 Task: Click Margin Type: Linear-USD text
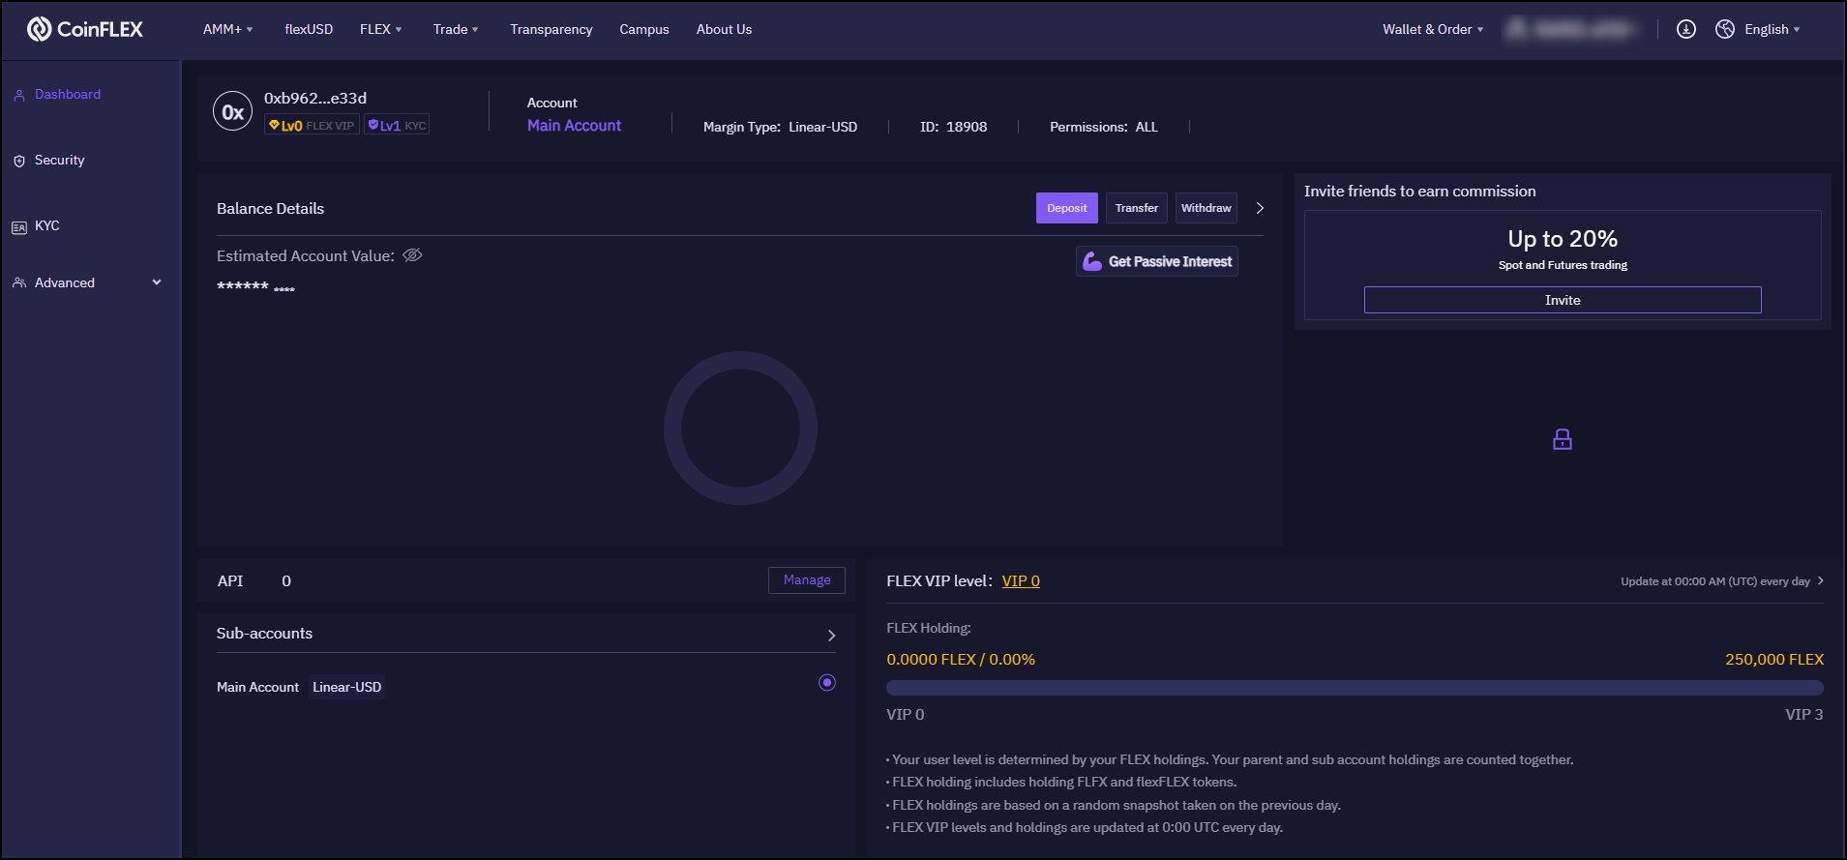(780, 127)
